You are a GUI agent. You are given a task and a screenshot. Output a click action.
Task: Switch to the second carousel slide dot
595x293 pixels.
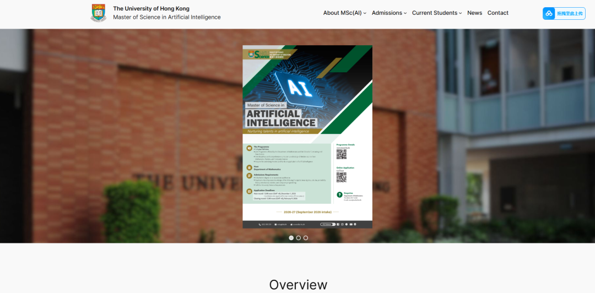[299, 238]
